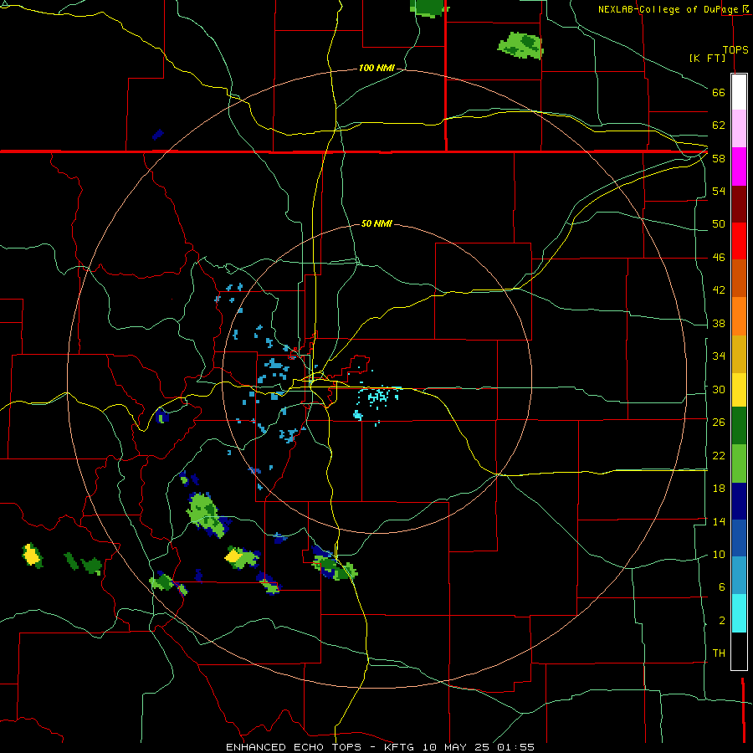The image size is (753, 753).
Task: Click the 54 legend value
Action: point(719,191)
